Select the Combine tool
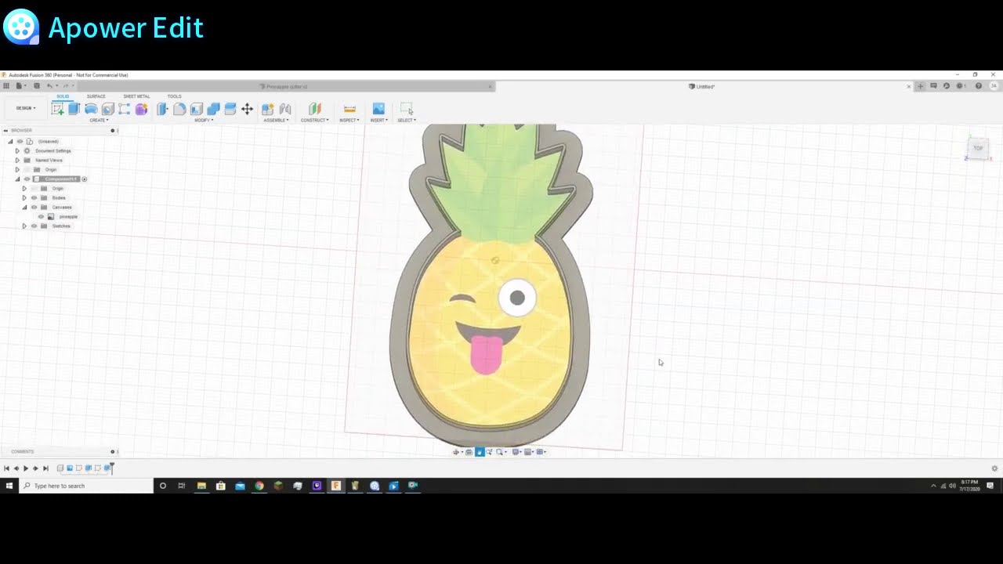Viewport: 1003px width, 564px height. click(x=213, y=109)
